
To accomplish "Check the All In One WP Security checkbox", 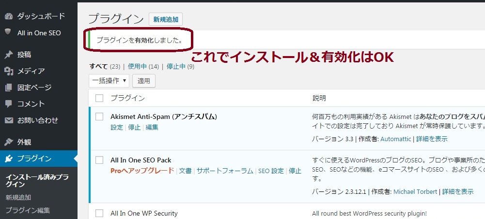I will pos(99,213).
